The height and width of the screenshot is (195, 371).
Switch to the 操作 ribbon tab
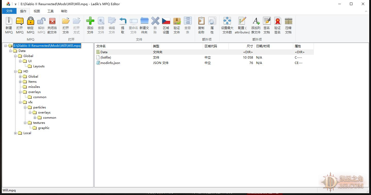point(23,11)
